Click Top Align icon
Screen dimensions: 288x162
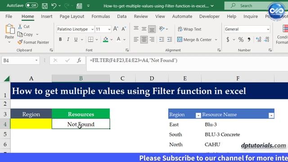point(136,29)
